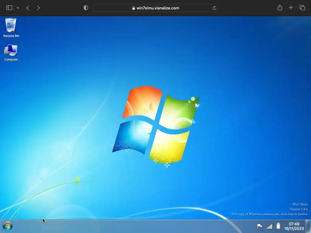Click the battery icon in the tray
This screenshot has width=311, height=233.
click(x=279, y=226)
